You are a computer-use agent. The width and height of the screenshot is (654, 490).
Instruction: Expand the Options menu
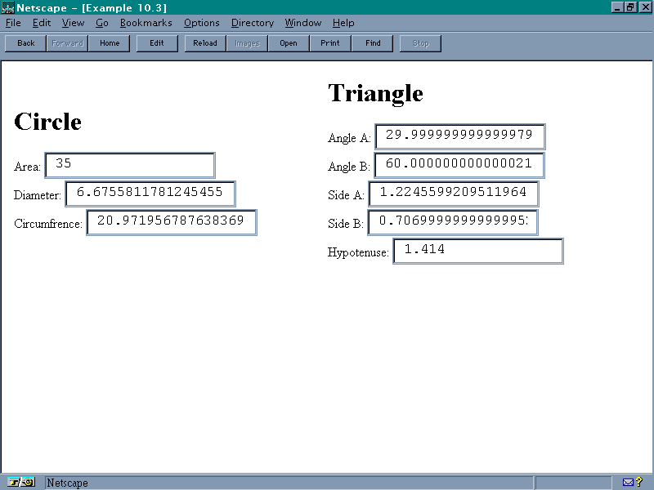click(201, 23)
